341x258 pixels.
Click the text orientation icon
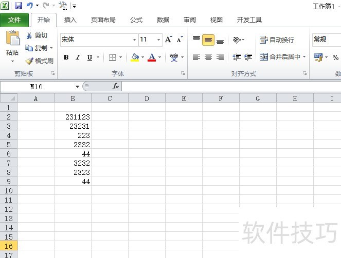coord(237,40)
